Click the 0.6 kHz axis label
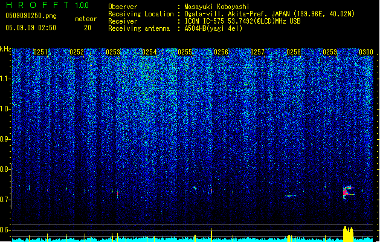The height and width of the screenshot is (242, 380). click(x=5, y=230)
